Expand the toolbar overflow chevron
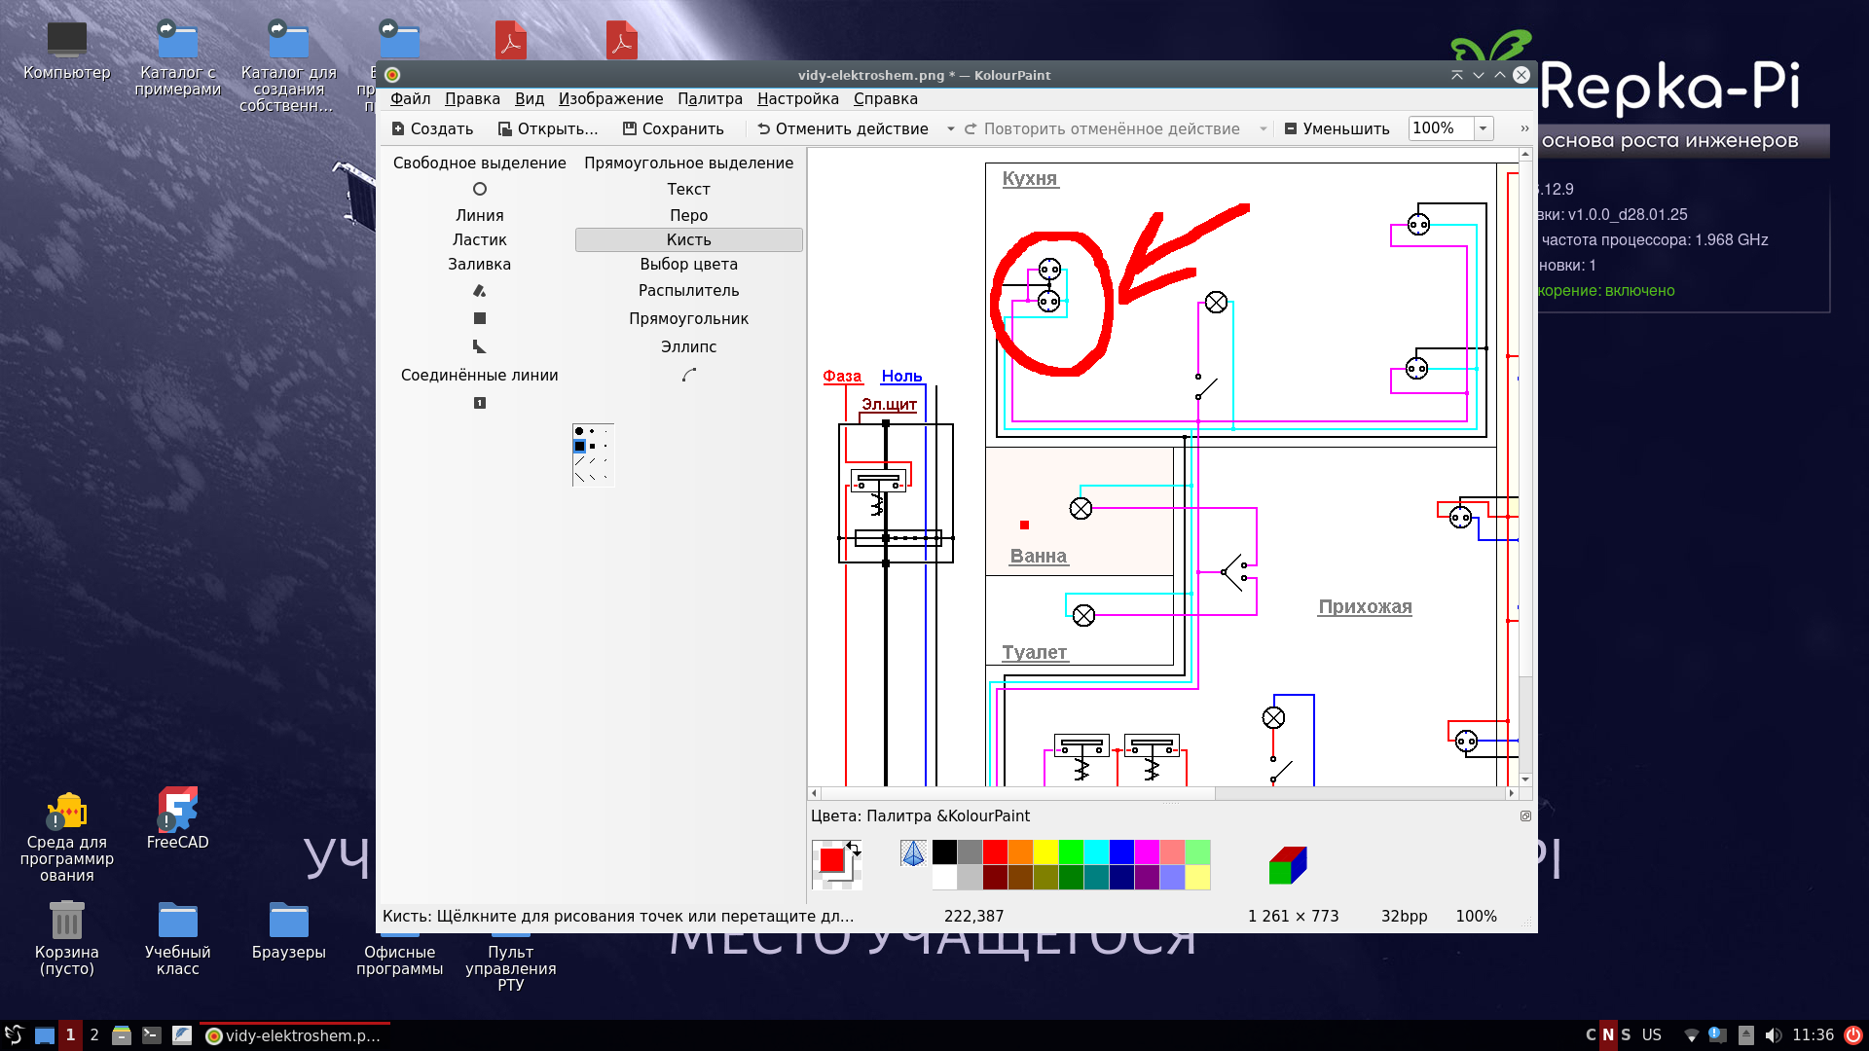Image resolution: width=1869 pixels, height=1051 pixels. pos(1524,128)
